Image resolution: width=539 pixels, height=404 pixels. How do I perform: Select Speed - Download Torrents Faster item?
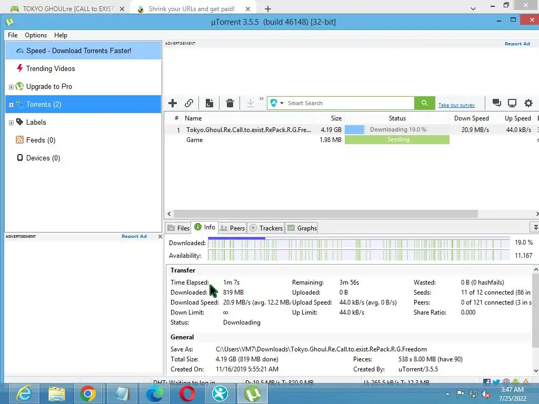click(83, 50)
